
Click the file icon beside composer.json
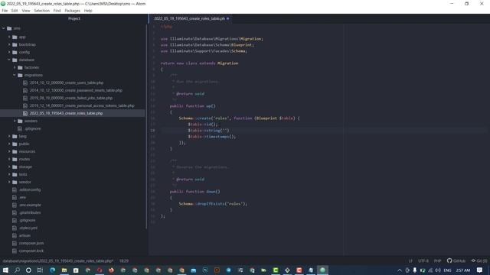[x=15, y=243]
